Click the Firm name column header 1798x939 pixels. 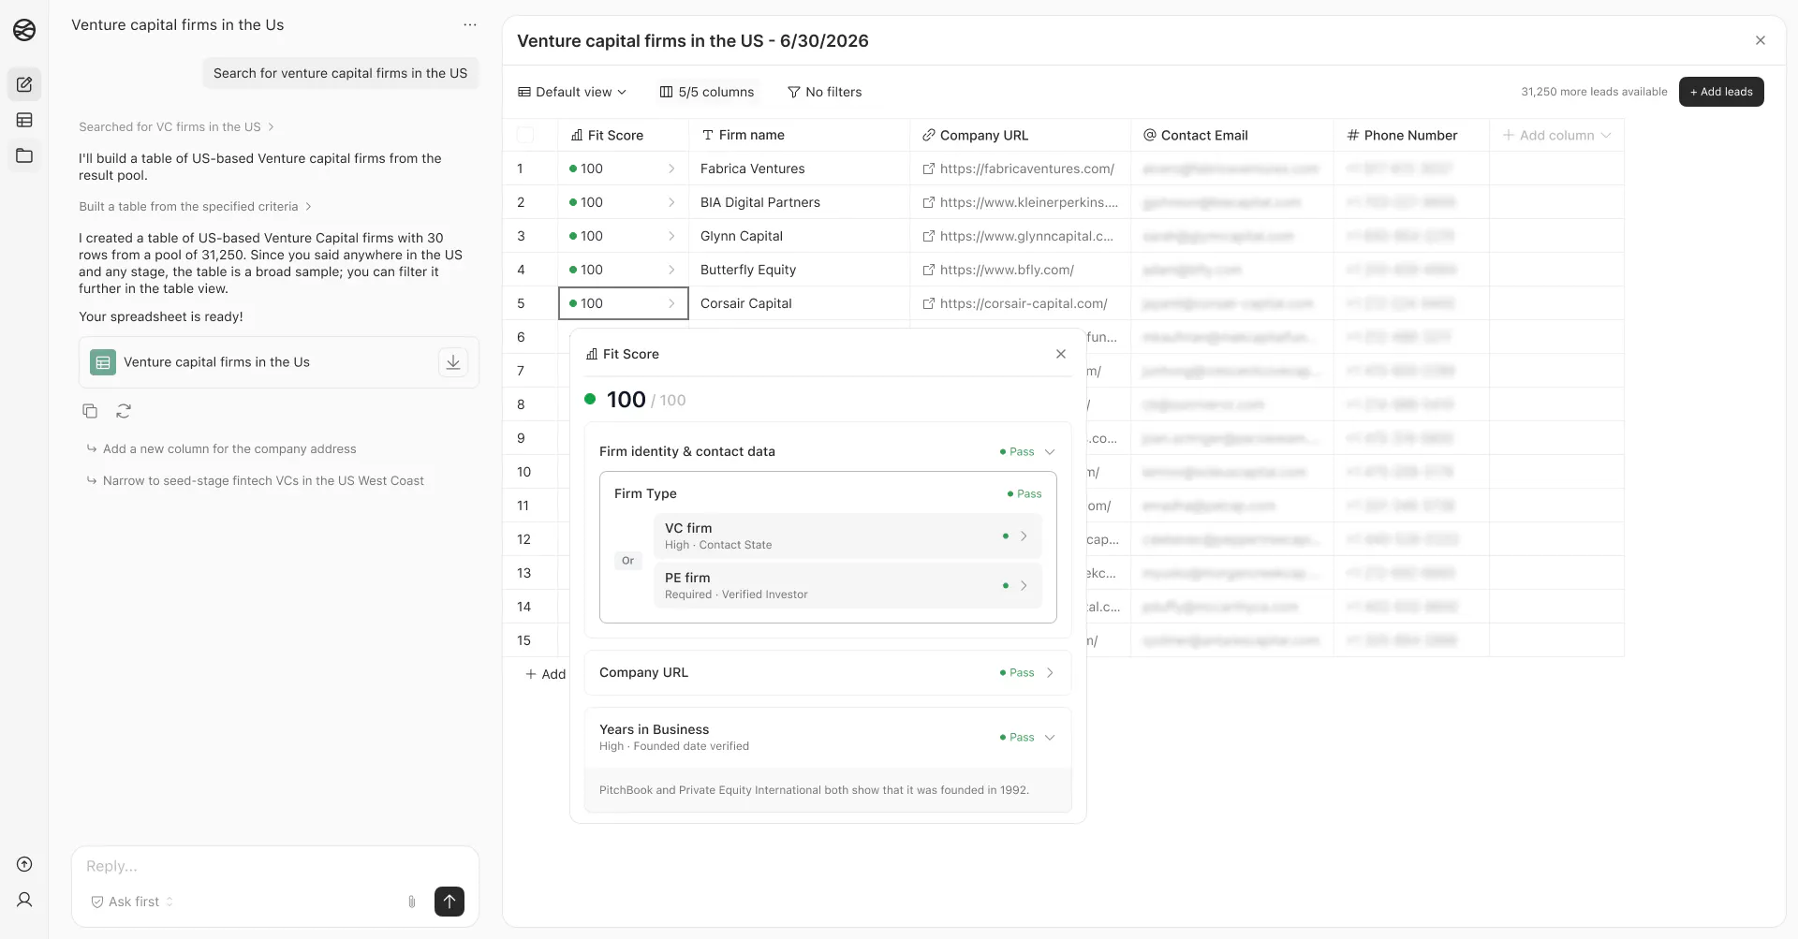tap(799, 135)
